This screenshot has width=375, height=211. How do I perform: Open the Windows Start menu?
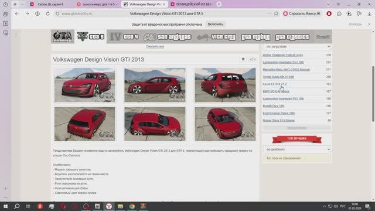click(x=5, y=206)
